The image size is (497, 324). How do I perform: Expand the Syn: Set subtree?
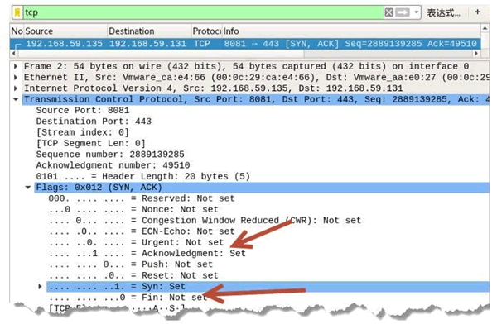pos(40,286)
